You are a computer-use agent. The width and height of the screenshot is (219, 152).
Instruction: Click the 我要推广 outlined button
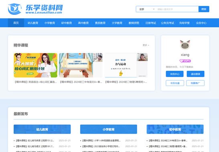[x=195, y=83]
